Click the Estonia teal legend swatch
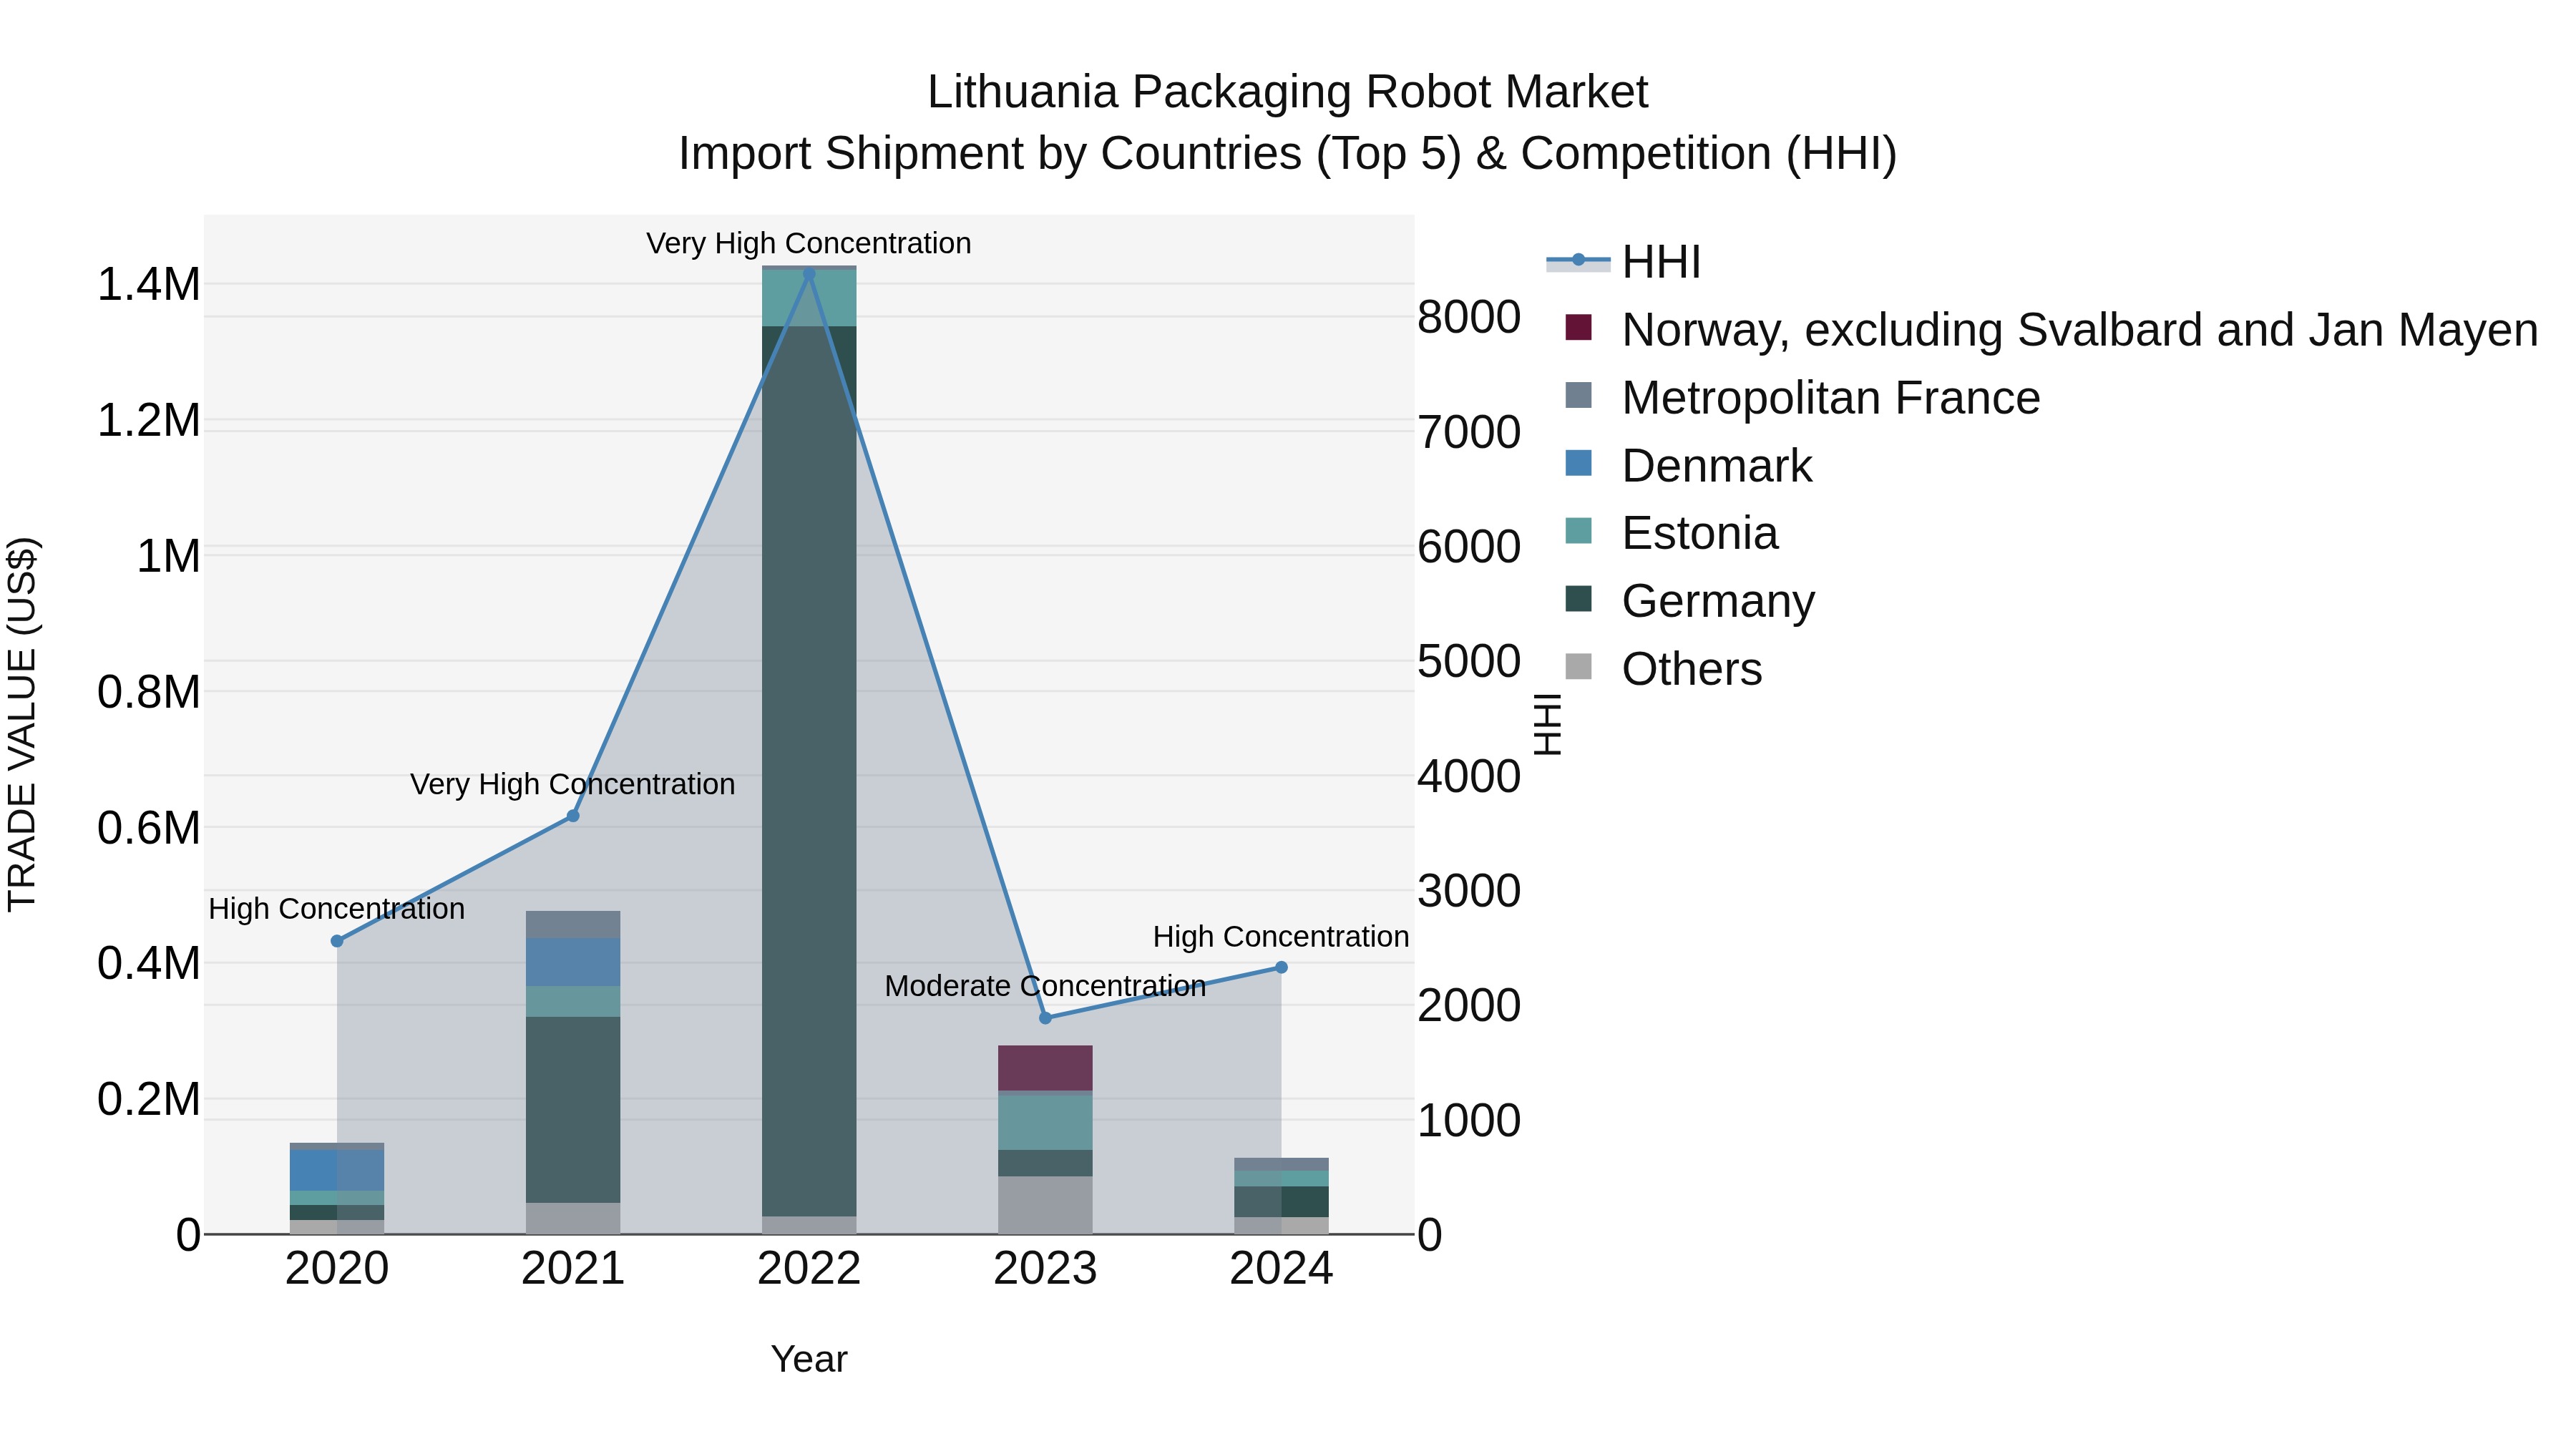2576x1449 pixels. tap(1578, 531)
